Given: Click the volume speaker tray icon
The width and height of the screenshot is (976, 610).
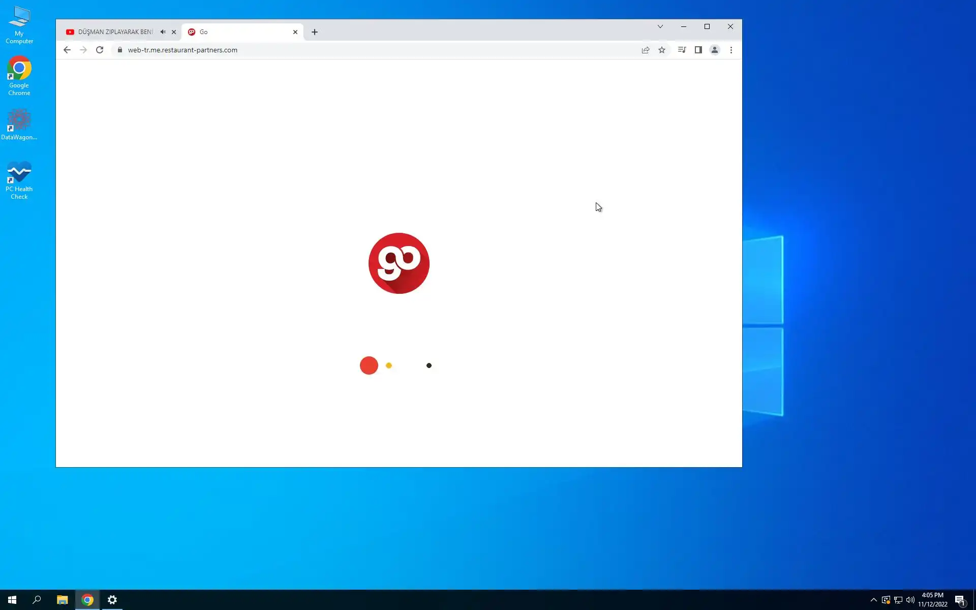Looking at the screenshot, I should point(910,600).
